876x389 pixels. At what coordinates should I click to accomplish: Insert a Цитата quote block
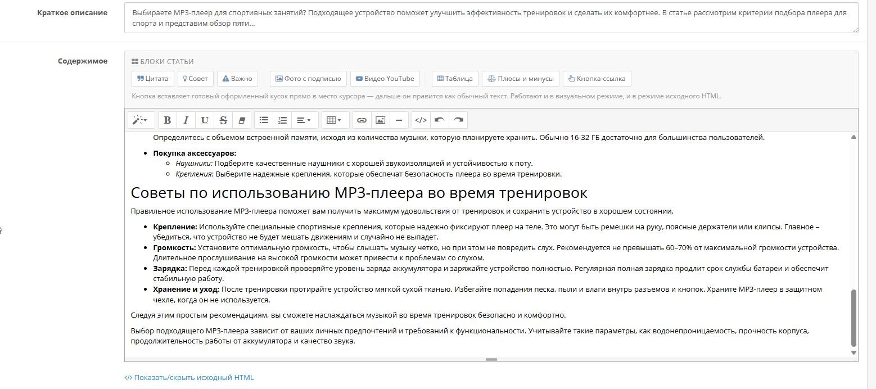(x=153, y=79)
